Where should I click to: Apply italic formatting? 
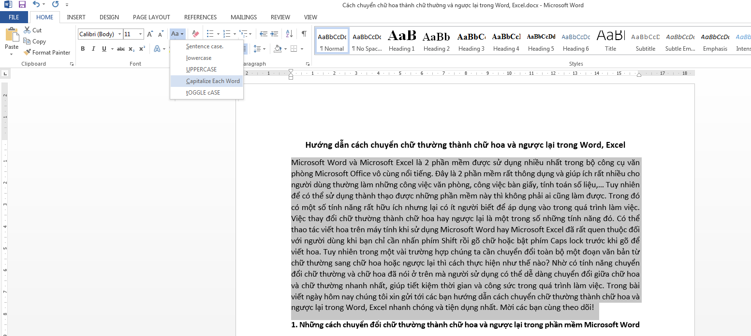tap(92, 48)
